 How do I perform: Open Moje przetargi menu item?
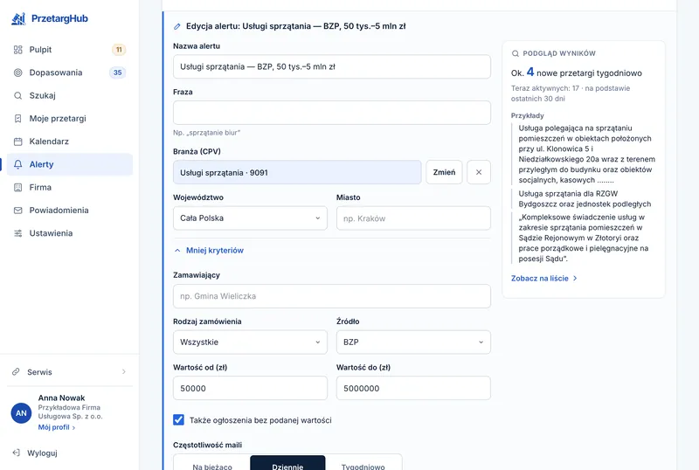(x=70, y=119)
